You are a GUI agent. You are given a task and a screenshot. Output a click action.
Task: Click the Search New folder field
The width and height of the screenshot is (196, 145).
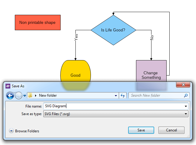pos(156,95)
